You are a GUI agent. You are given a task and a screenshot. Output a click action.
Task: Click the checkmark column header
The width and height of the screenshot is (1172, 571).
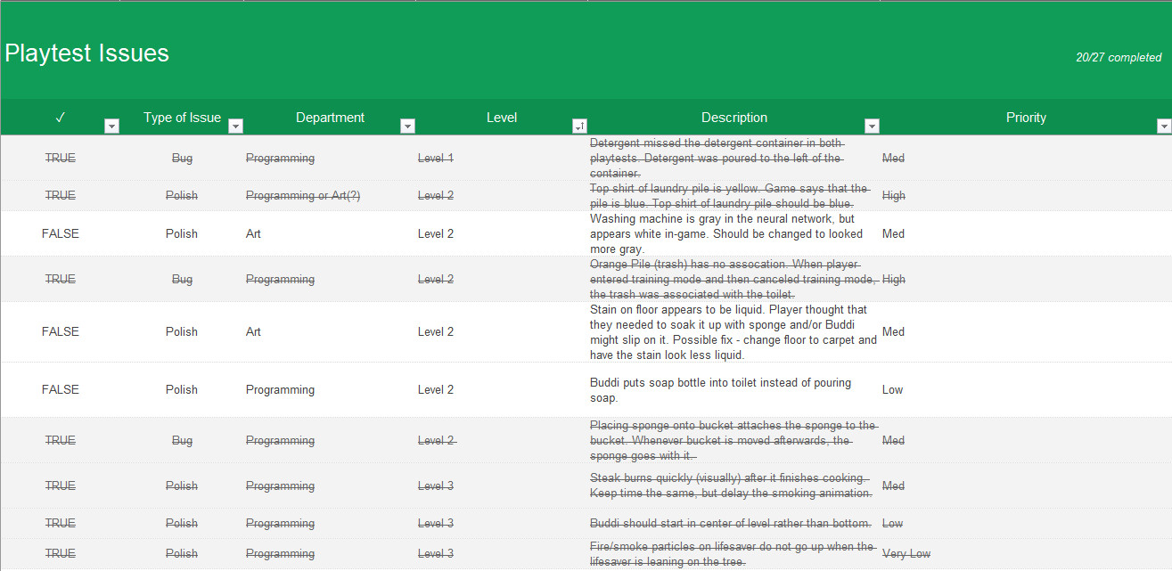(61, 118)
